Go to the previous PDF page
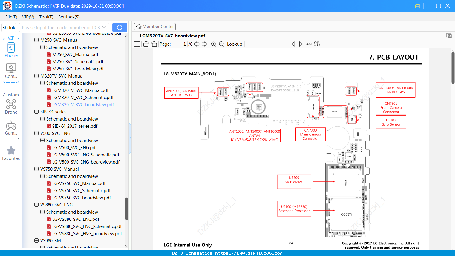 (x=197, y=44)
